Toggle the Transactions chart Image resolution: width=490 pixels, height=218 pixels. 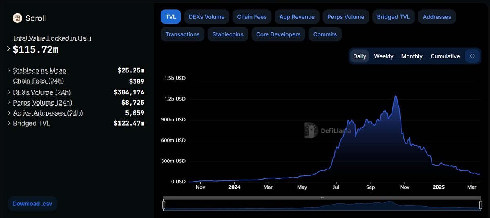coord(183,34)
